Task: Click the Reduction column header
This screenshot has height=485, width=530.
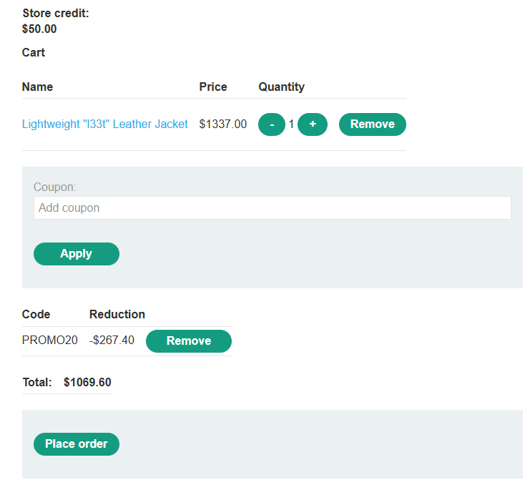Action: point(117,315)
